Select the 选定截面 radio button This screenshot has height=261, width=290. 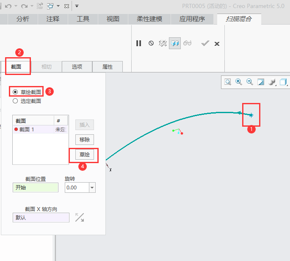pyautogui.click(x=15, y=101)
